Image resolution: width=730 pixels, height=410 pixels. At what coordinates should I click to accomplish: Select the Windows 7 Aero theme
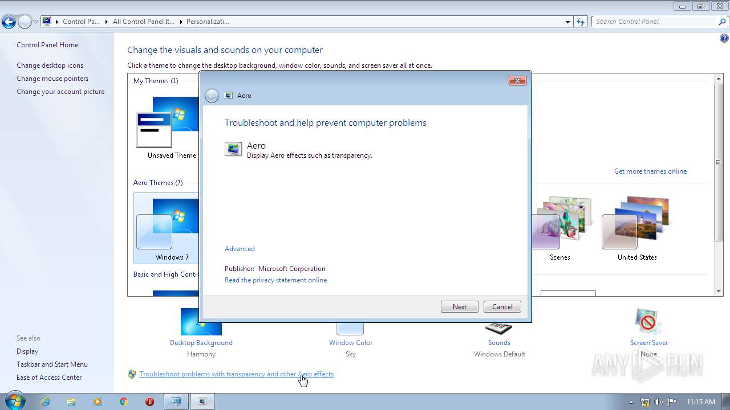click(167, 228)
